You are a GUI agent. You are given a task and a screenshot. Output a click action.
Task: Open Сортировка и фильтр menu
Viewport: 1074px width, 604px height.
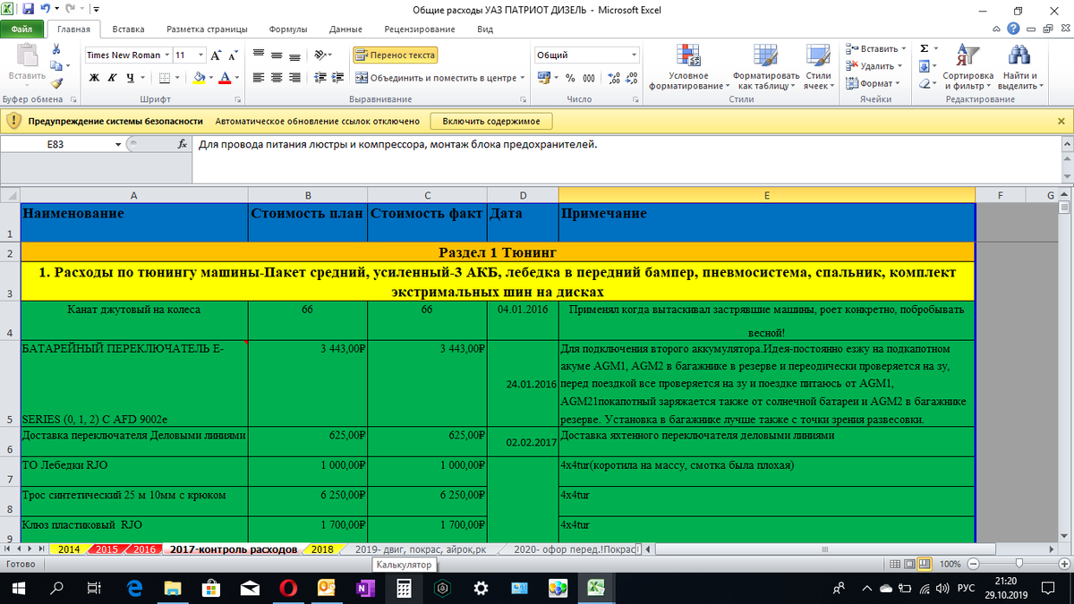click(x=967, y=66)
